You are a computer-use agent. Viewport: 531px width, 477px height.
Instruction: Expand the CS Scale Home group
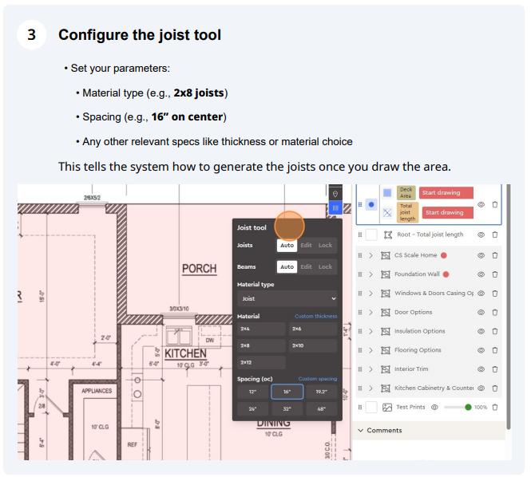point(371,255)
